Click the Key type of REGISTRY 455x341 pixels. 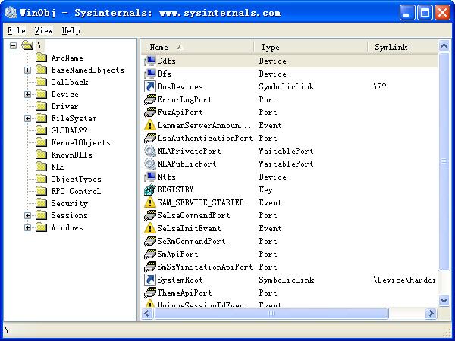coord(266,189)
